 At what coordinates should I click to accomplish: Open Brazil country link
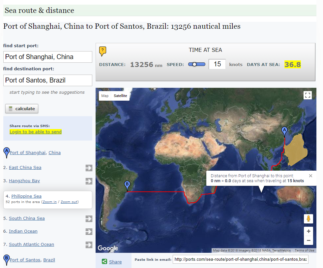[x=49, y=260]
